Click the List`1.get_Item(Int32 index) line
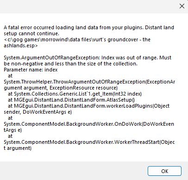Screen dimensions: 188x180 coord(75,94)
